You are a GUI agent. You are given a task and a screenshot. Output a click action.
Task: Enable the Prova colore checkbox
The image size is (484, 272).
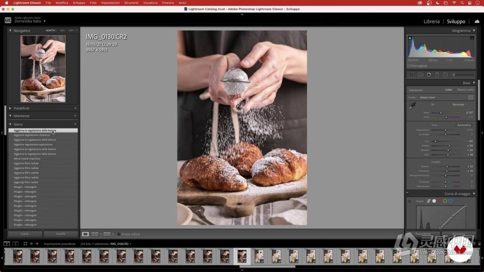(119, 234)
